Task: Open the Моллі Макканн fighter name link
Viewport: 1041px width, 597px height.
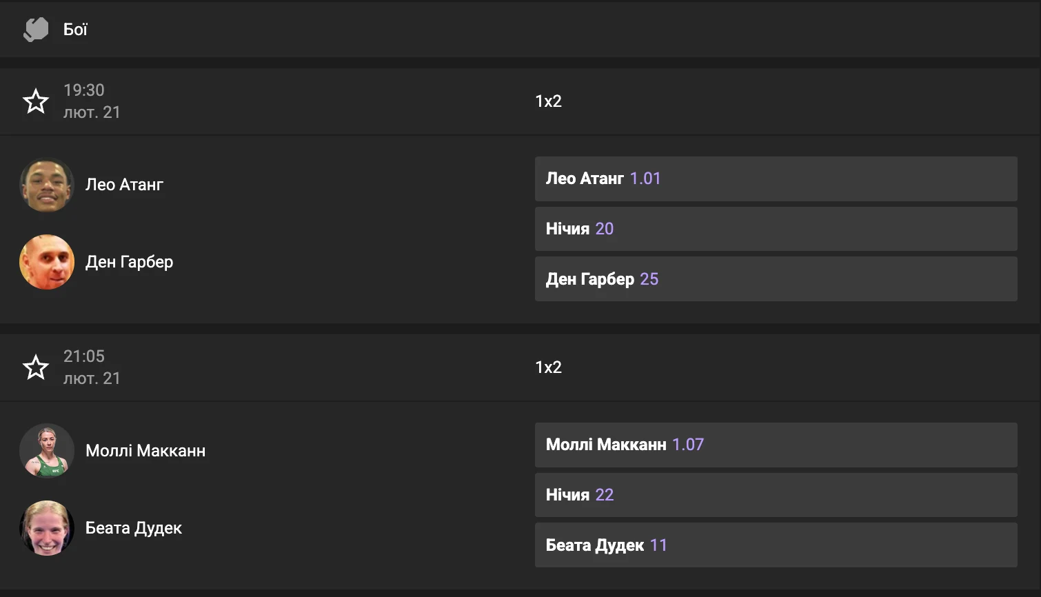Action: [145, 451]
